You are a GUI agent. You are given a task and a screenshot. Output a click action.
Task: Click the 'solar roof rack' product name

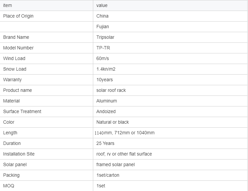click(111, 90)
